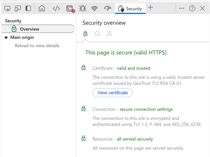The image size is (210, 157).
Task: Close DevTools panel
Action: tap(202, 8)
